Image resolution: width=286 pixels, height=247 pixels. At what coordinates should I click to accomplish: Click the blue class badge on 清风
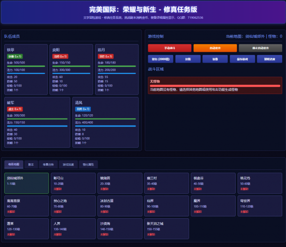point(83,109)
